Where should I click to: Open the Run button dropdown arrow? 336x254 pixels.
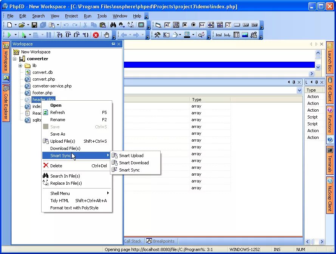click(x=15, y=35)
